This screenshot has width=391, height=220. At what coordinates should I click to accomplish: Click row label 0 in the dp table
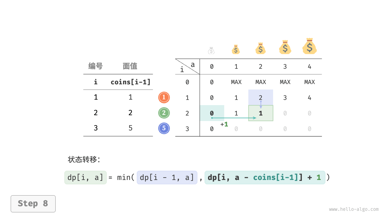[187, 82]
